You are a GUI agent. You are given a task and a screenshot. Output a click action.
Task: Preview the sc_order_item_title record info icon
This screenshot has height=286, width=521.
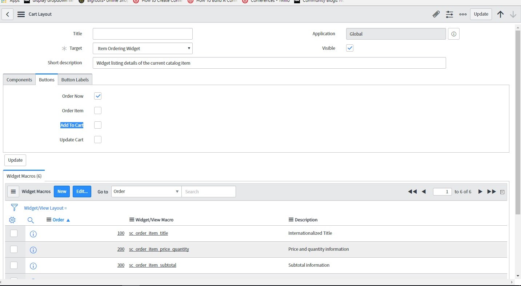(x=33, y=234)
